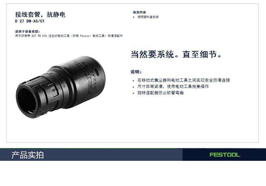This screenshot has width=266, height=186.
Task: Click bullet 旋转适配器防止软管弯曲
Action: pyautogui.click(x=160, y=93)
